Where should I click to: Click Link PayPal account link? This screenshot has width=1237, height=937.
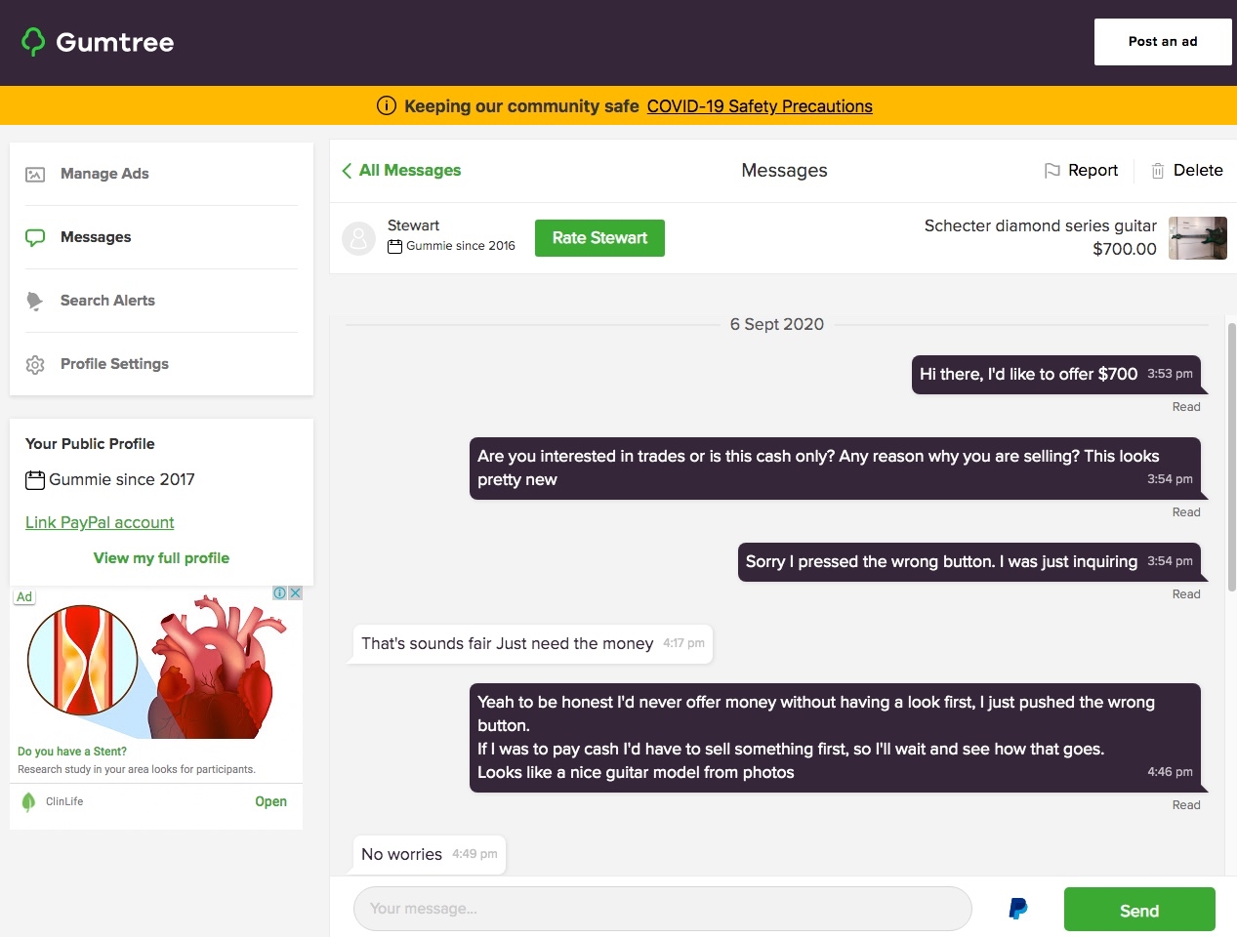tap(100, 522)
